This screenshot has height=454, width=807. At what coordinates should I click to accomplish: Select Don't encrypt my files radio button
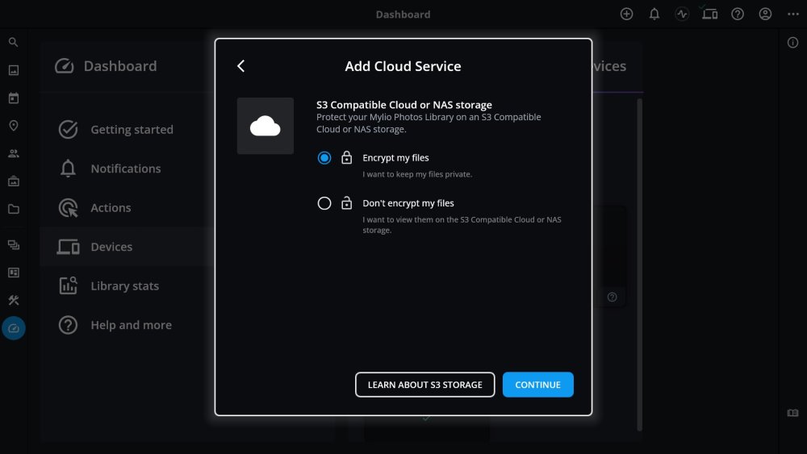(x=324, y=203)
